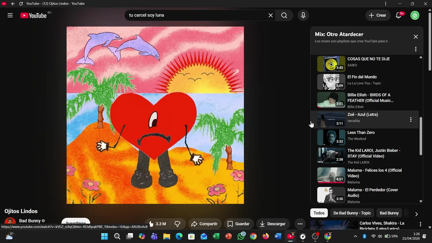The width and height of the screenshot is (432, 243).
Task: Play Billie Eilish BIRDS OF A FEATHER
Action: pos(364,100)
